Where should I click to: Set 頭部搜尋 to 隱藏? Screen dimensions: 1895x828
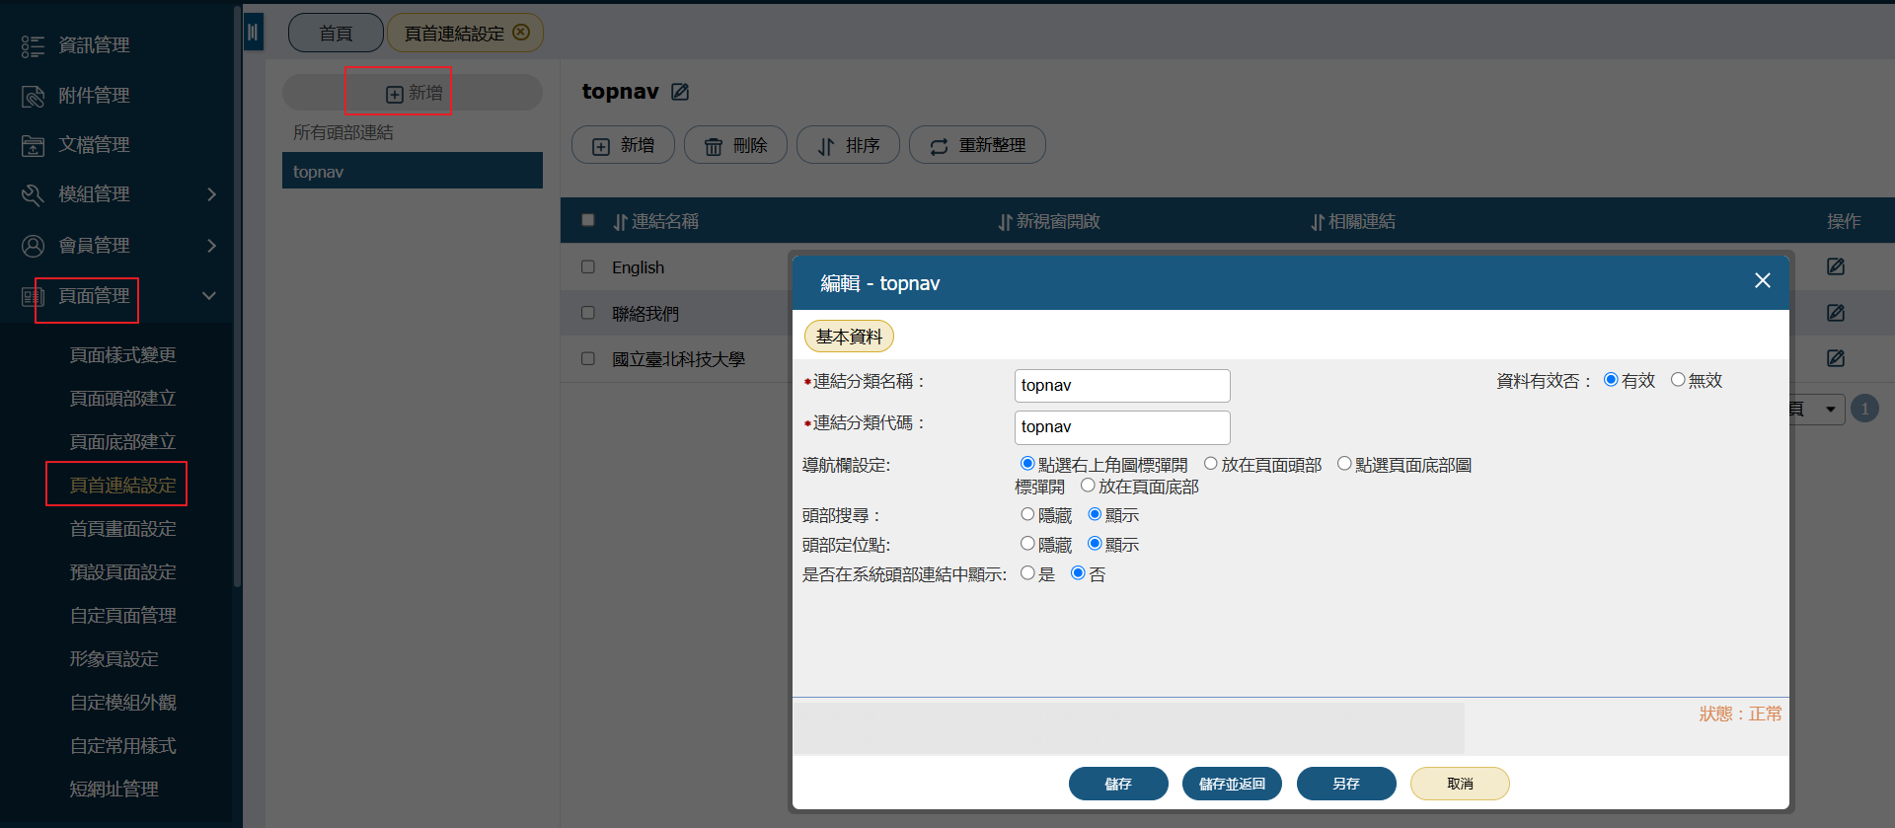click(1027, 514)
